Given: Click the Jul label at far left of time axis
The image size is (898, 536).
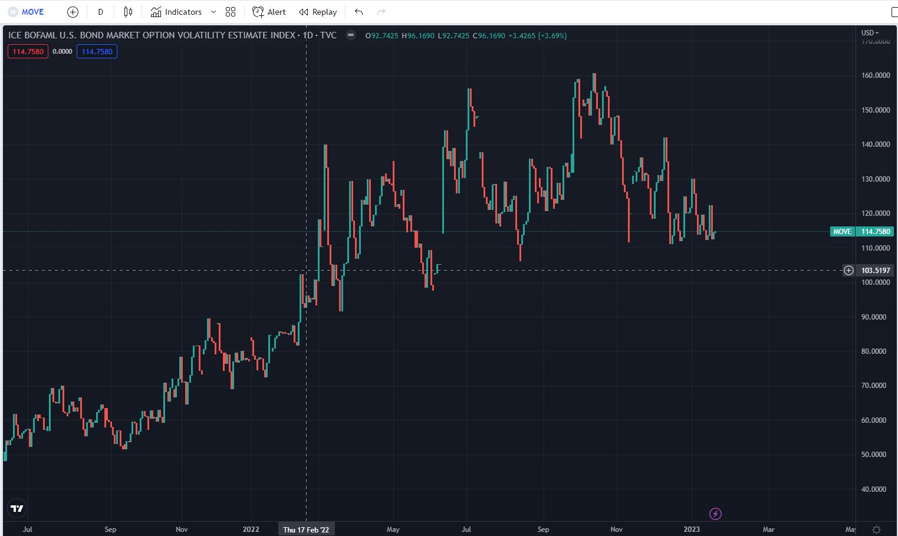Looking at the screenshot, I should [x=27, y=530].
